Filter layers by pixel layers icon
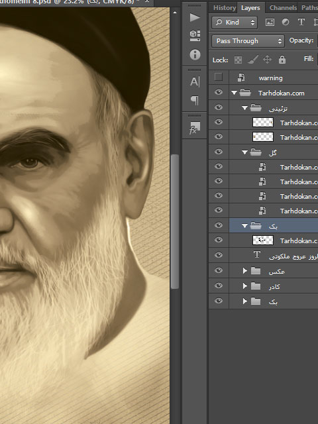The image size is (318, 424). coord(270,22)
